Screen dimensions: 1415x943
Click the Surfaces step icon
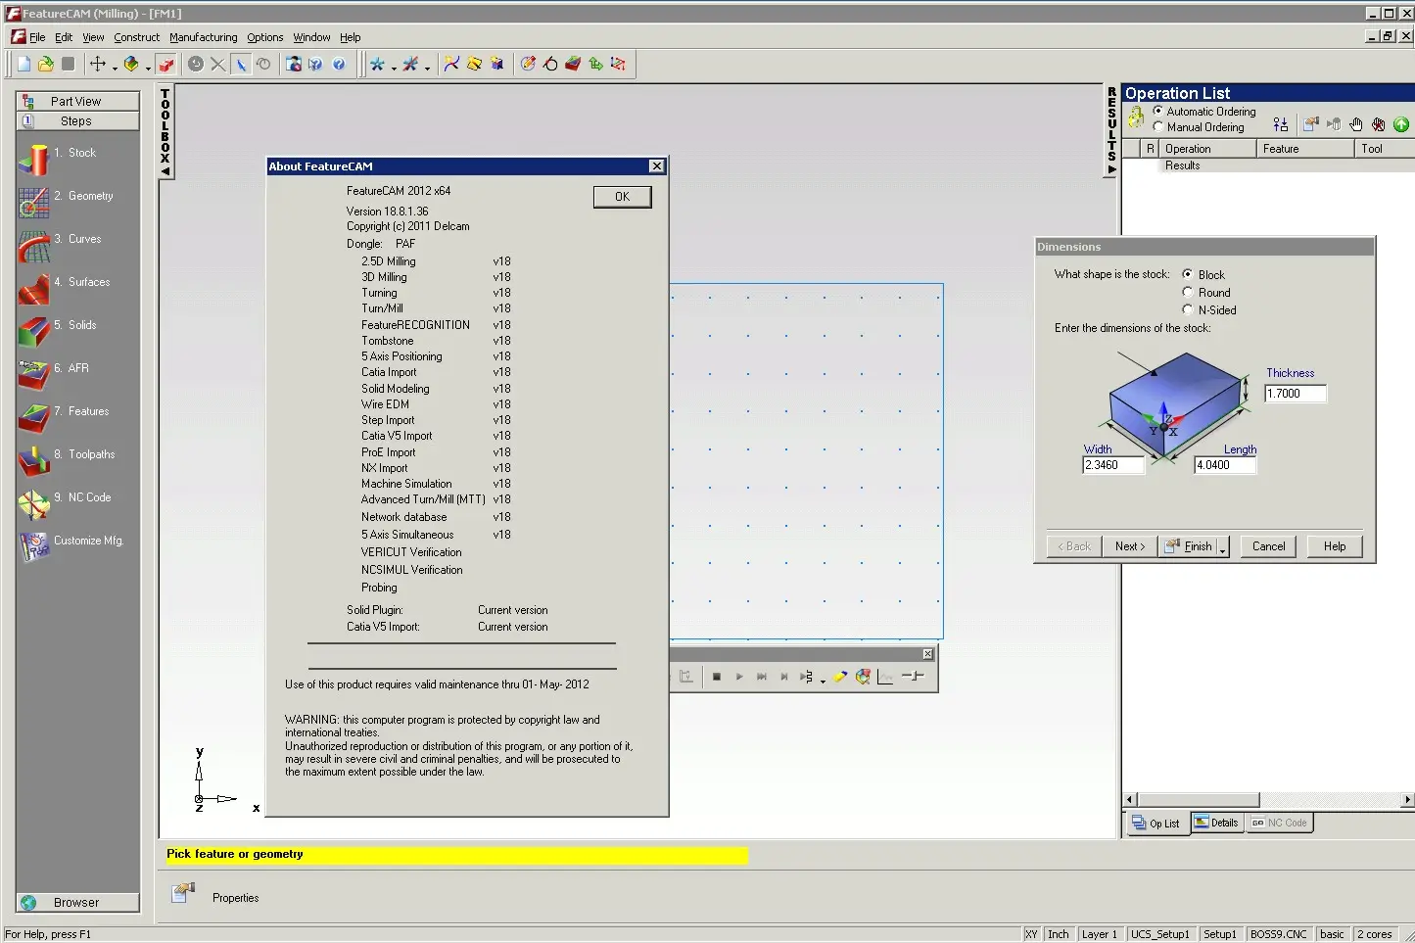click(x=33, y=288)
